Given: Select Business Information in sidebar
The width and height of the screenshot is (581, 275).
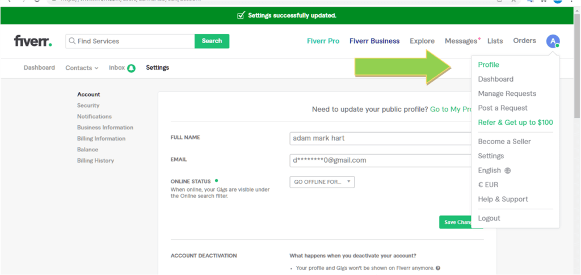Looking at the screenshot, I should coord(105,128).
